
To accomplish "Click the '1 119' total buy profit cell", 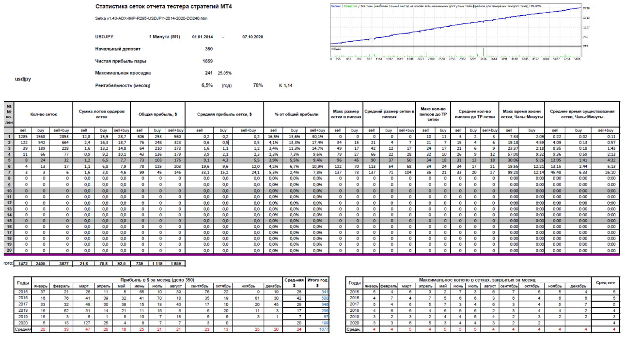I will pos(156,263).
